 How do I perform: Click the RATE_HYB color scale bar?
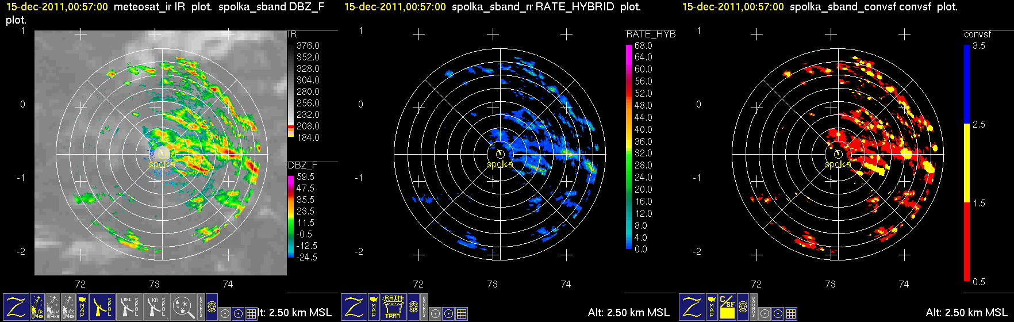coord(628,147)
